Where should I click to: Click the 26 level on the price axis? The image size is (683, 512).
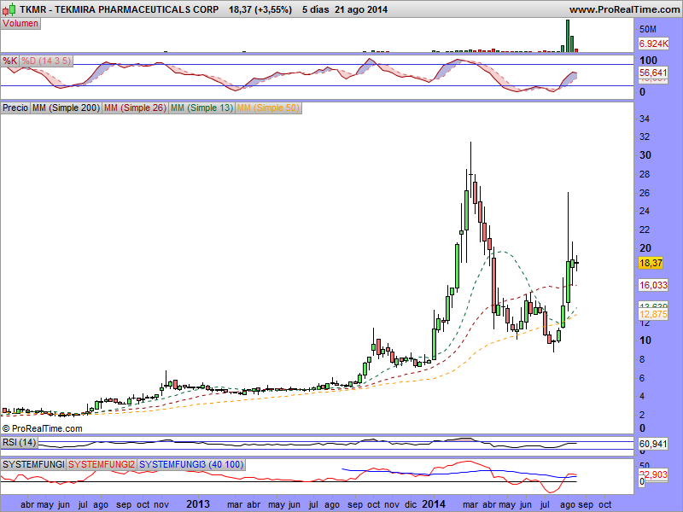pyautogui.click(x=645, y=193)
